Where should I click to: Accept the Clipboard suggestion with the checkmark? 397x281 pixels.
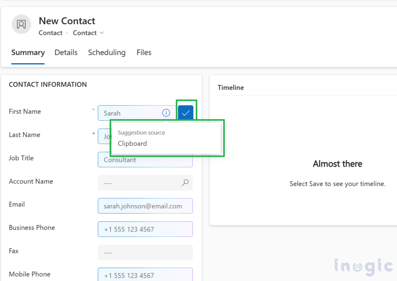pyautogui.click(x=186, y=112)
